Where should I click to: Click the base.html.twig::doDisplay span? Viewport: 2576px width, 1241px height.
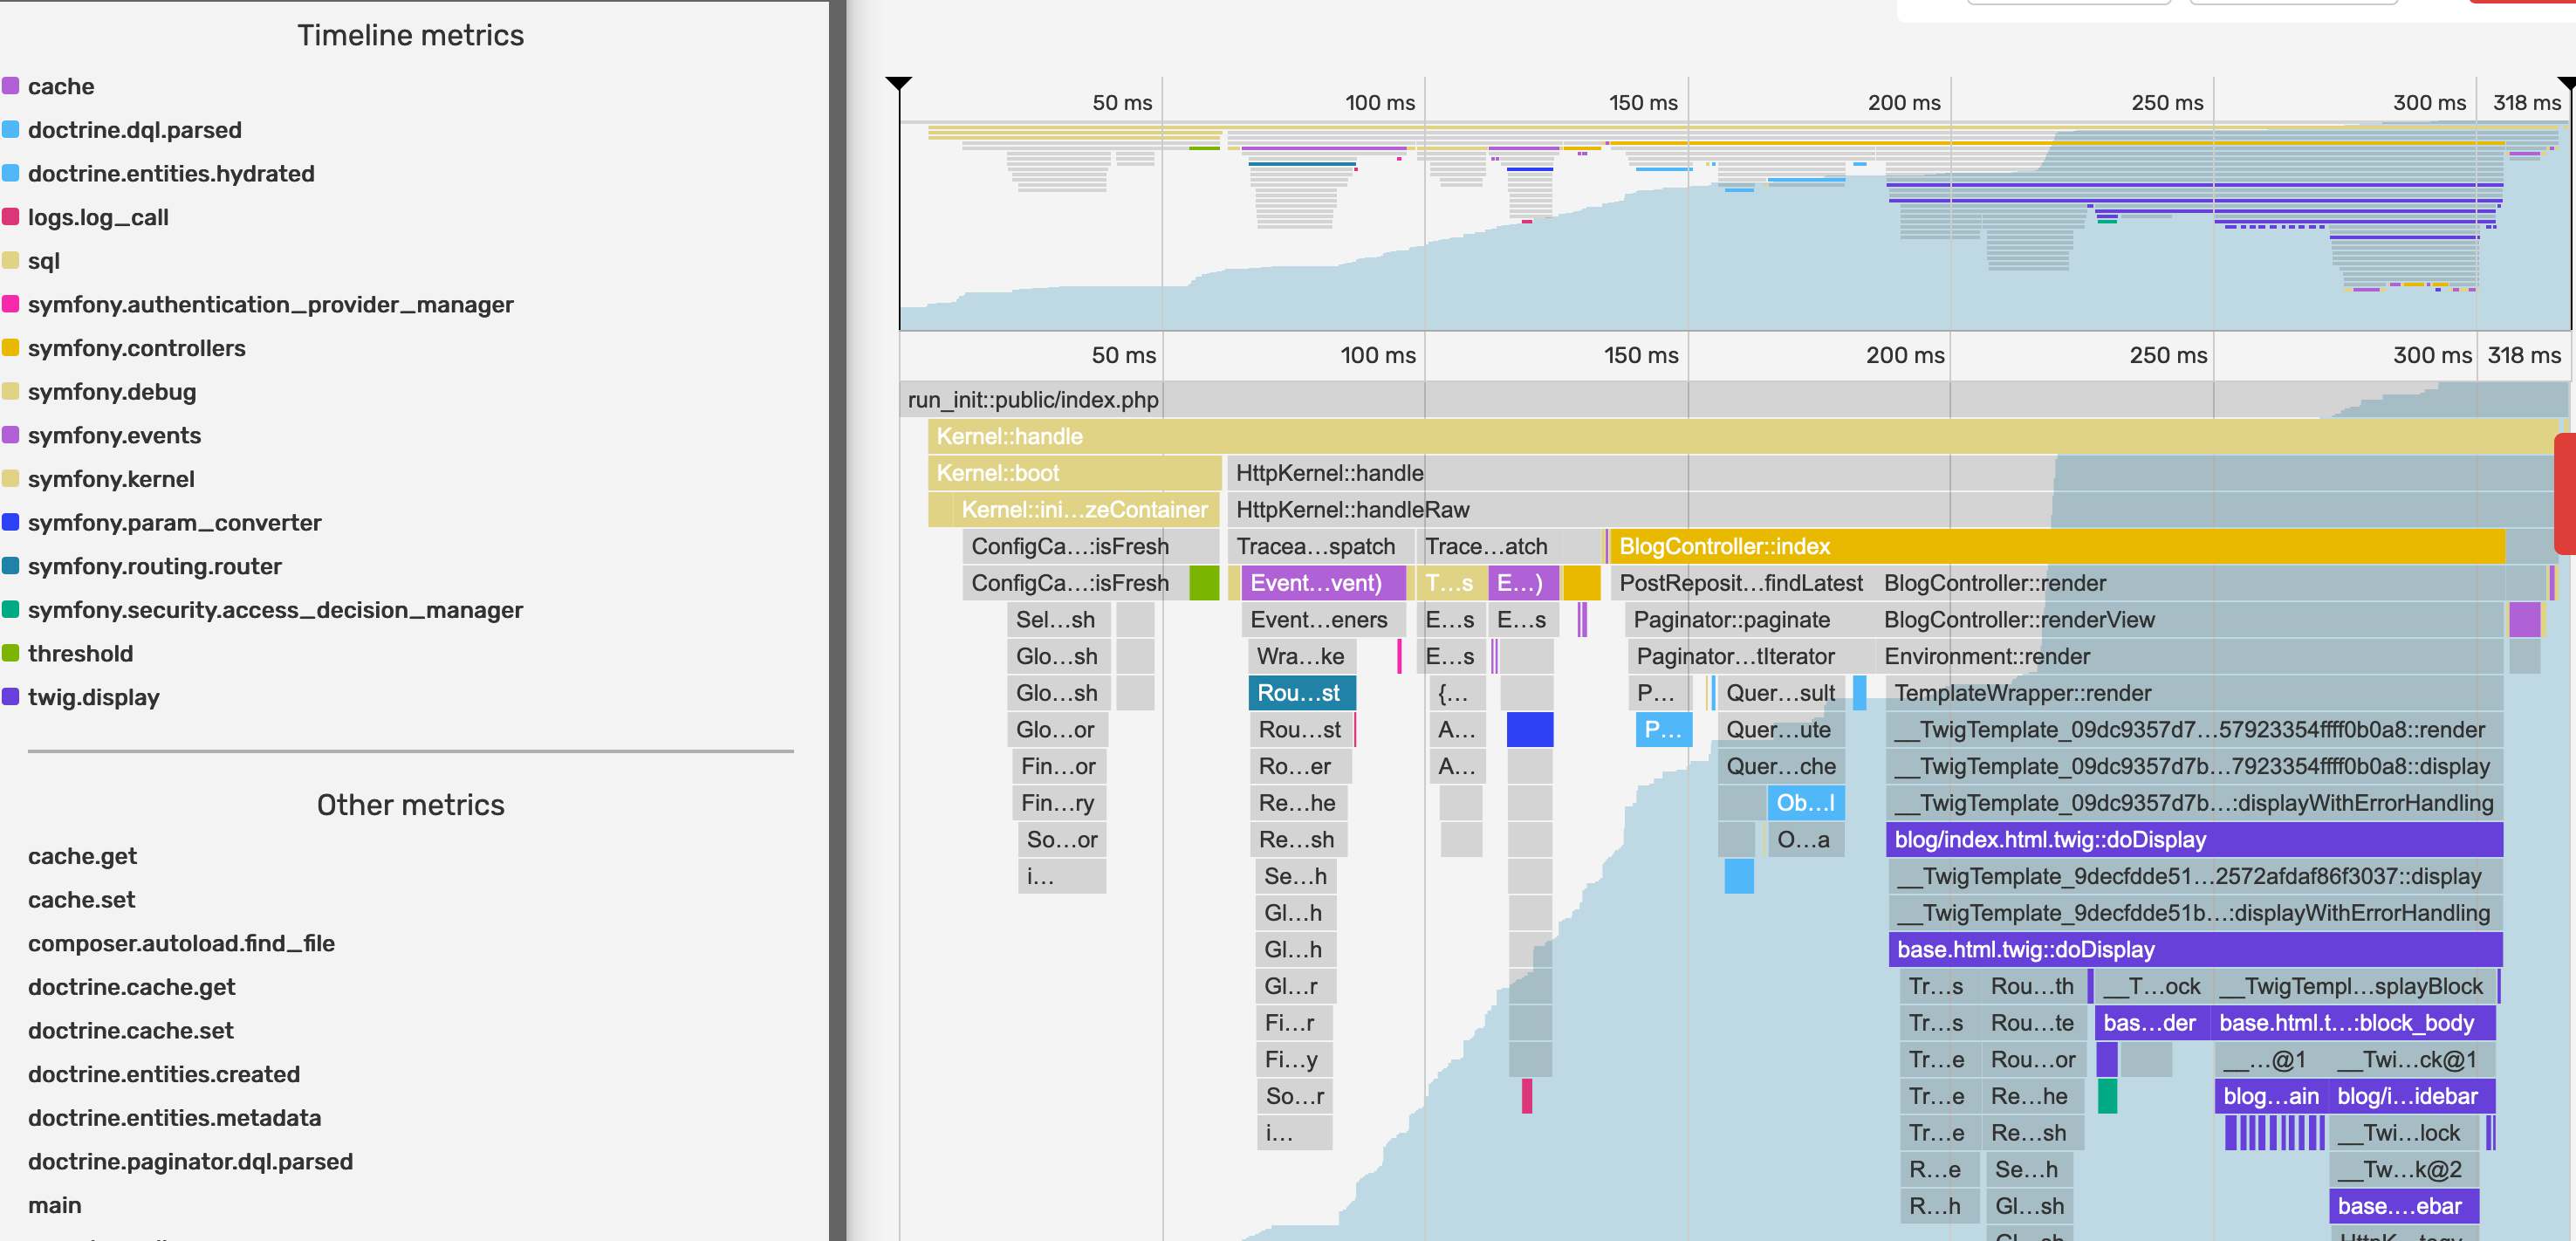point(2193,950)
